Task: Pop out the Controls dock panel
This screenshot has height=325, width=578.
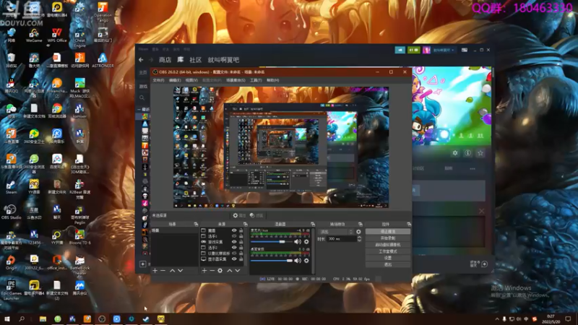Action: point(409,224)
